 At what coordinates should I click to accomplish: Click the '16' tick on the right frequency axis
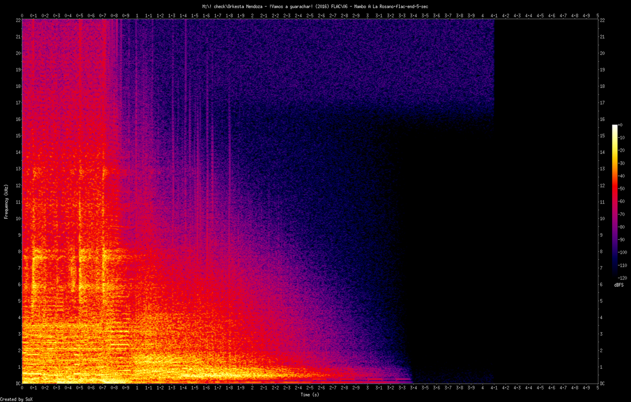603,119
